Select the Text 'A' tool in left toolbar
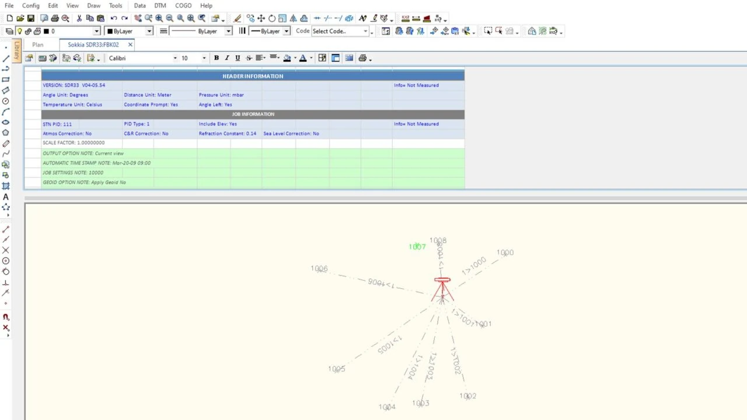747x420 pixels. [x=6, y=197]
